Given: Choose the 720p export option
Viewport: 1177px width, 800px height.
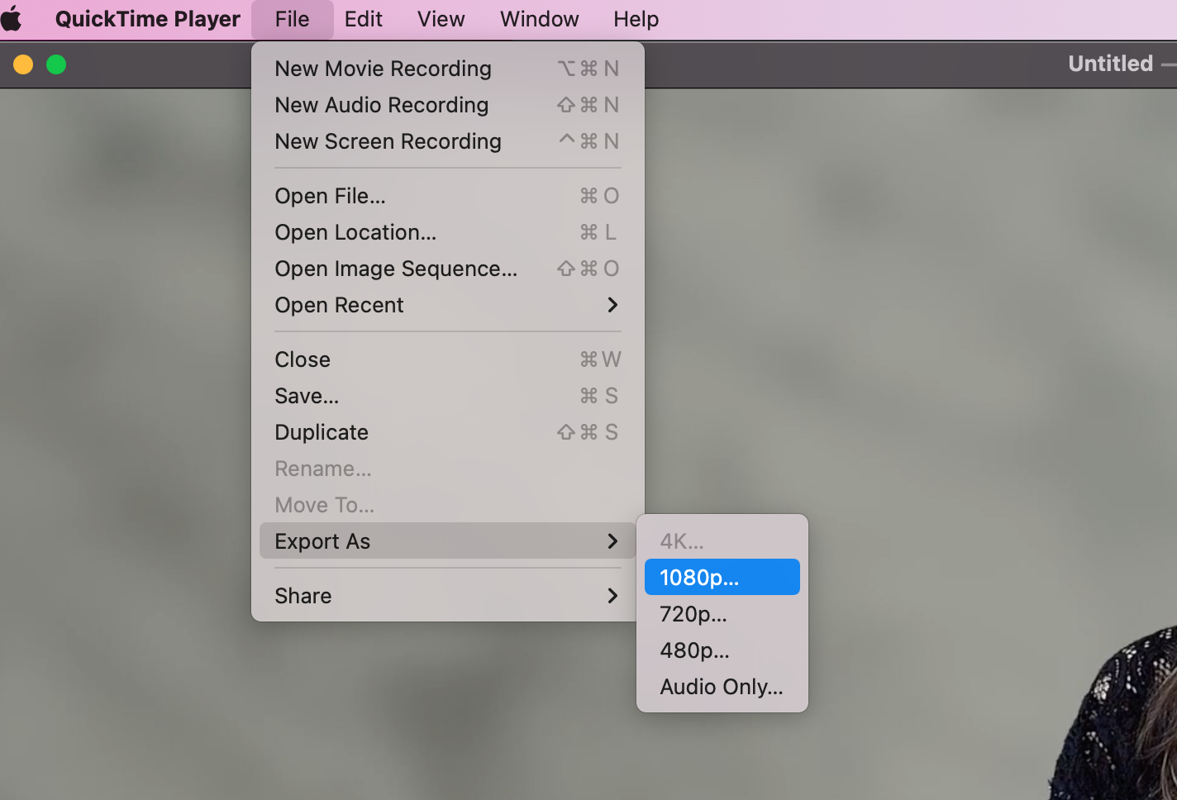Looking at the screenshot, I should 693,614.
